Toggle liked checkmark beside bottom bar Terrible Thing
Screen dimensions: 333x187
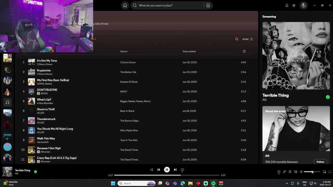tap(35, 172)
